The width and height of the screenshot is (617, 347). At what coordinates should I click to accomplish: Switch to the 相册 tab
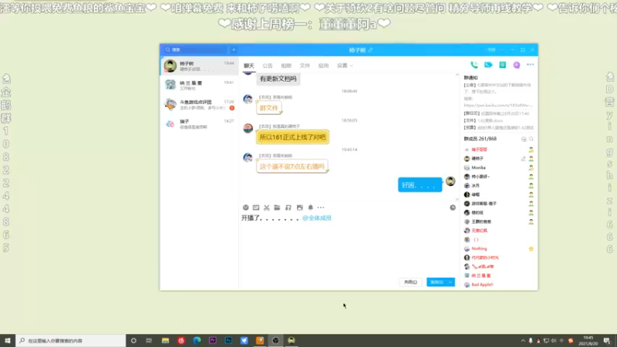(286, 66)
